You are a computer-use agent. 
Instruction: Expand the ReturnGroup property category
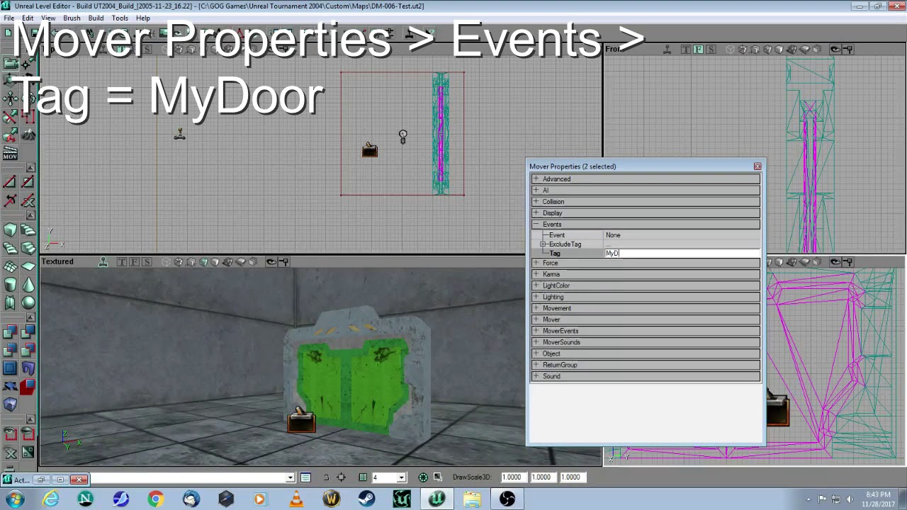coord(536,365)
